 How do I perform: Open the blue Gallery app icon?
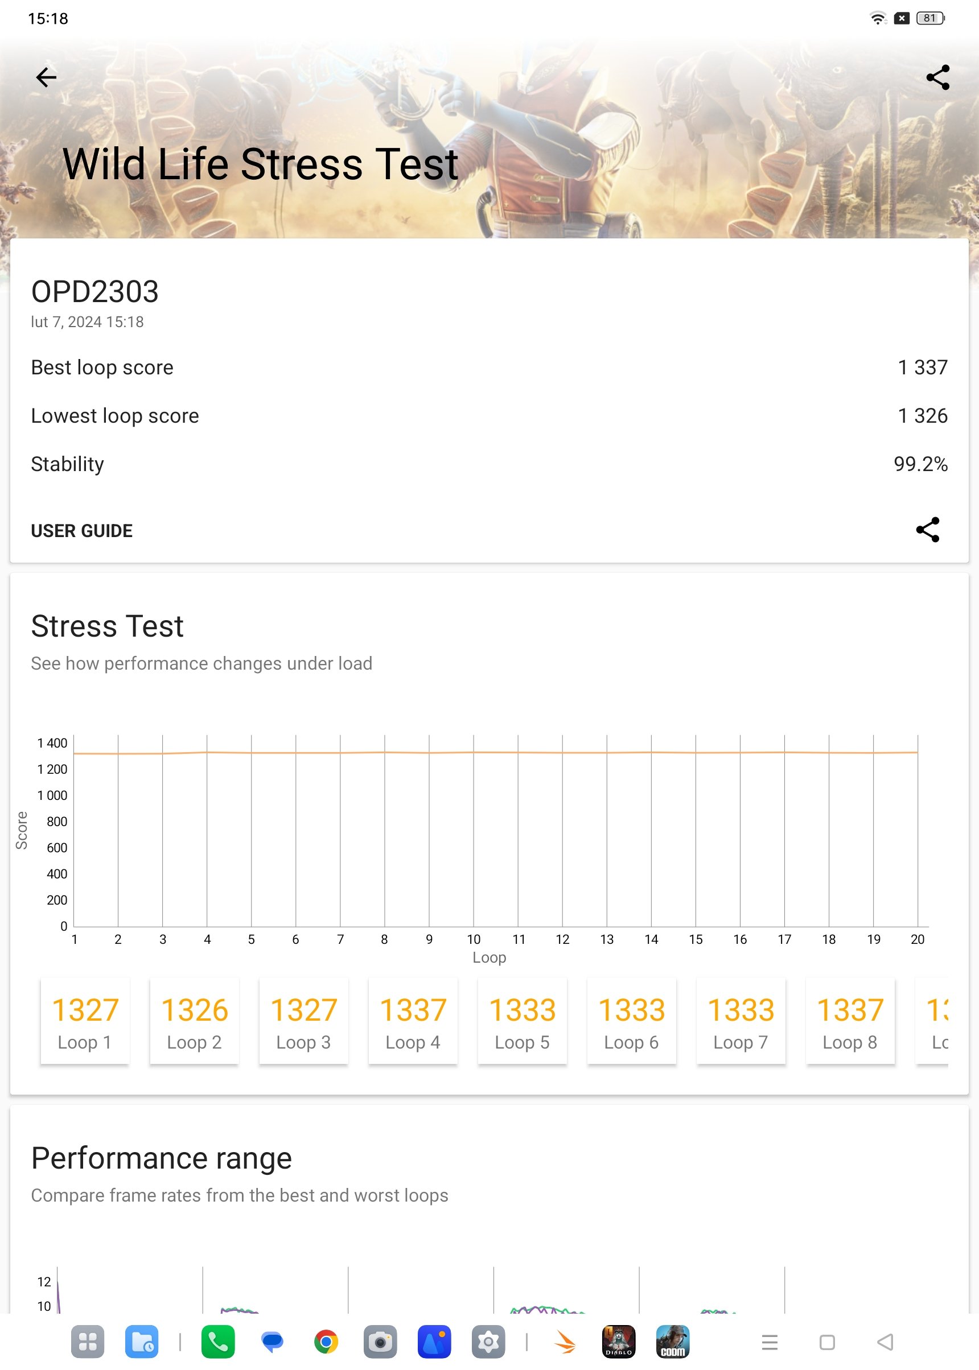(434, 1342)
